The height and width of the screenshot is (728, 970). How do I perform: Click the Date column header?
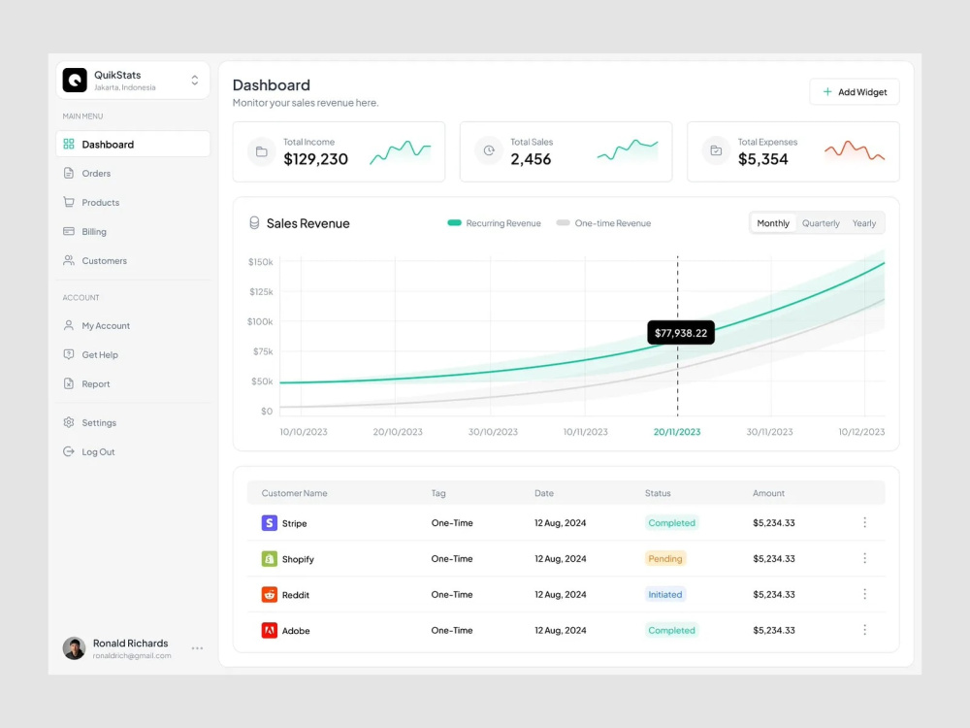click(544, 493)
